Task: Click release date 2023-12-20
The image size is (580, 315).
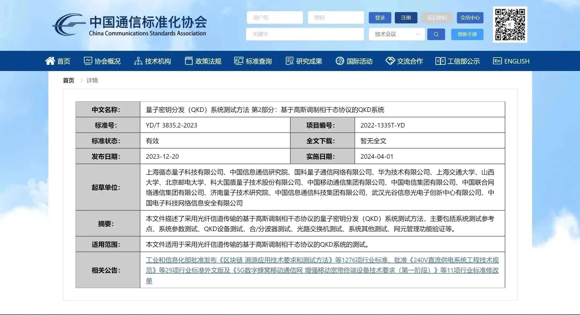Action: [162, 157]
